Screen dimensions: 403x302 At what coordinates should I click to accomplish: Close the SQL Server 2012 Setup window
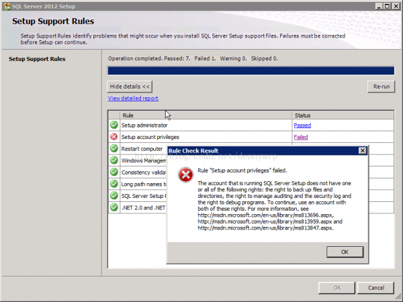coord(396,6)
